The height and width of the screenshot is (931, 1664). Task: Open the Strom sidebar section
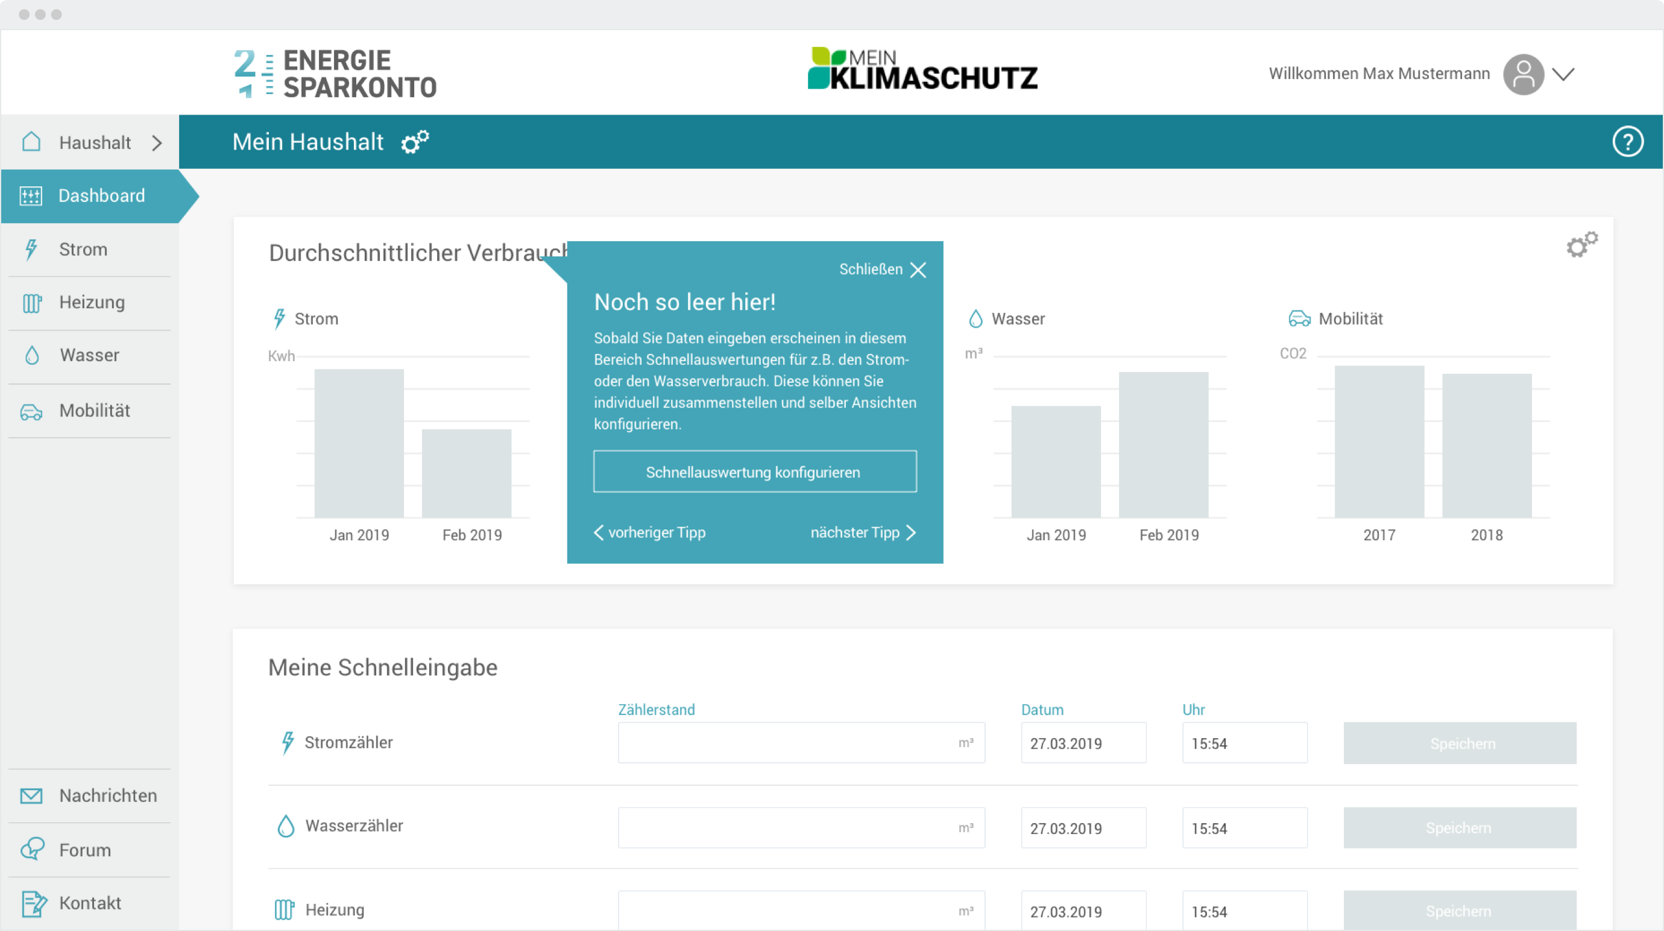pos(83,250)
